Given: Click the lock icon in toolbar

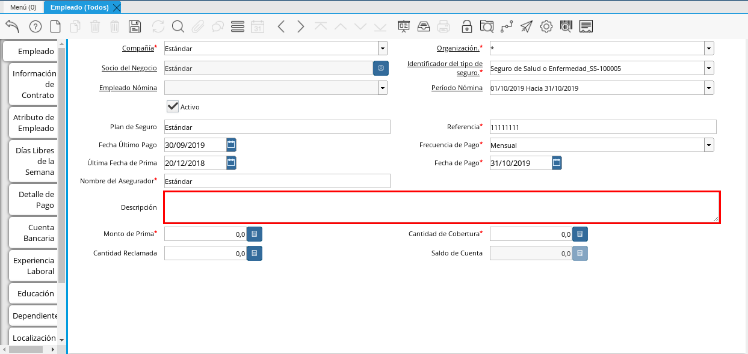Looking at the screenshot, I should tap(467, 26).
